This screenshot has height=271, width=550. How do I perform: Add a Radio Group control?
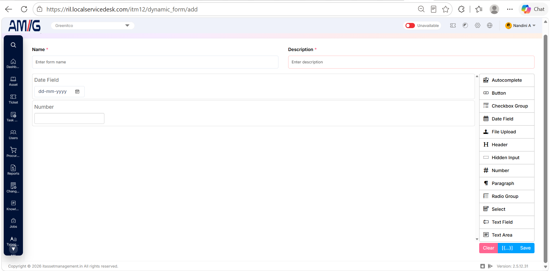507,196
